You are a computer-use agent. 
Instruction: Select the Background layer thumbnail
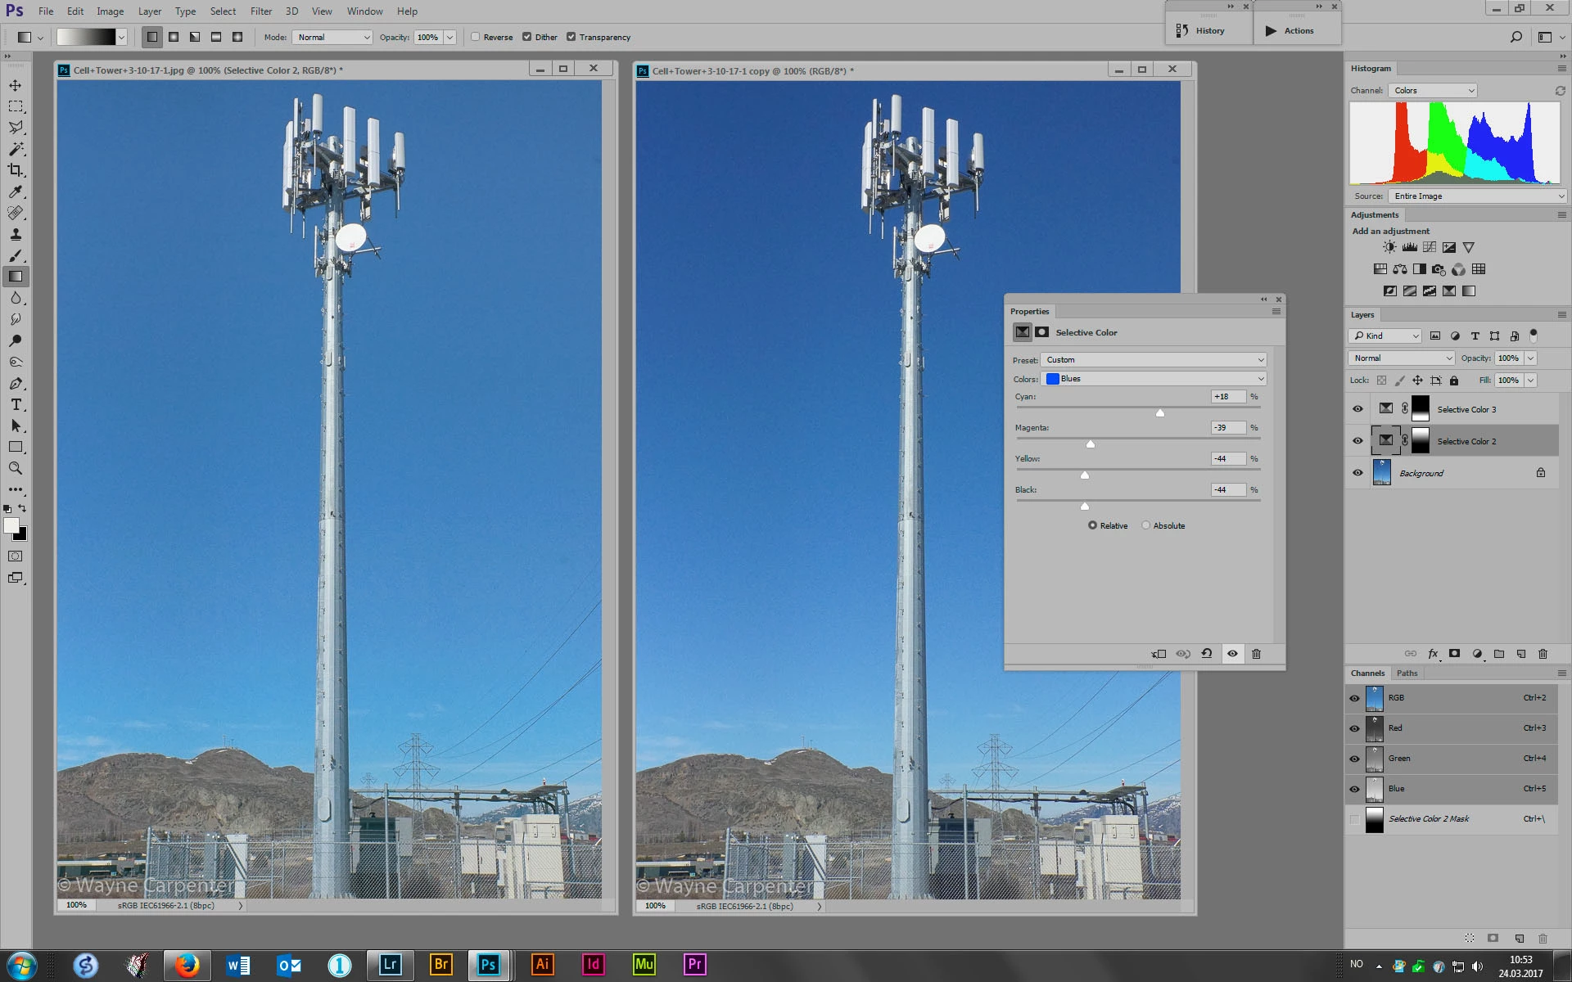tap(1381, 473)
